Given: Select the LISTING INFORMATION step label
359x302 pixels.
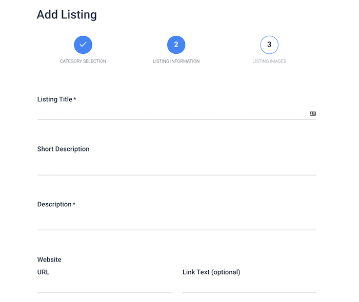Looking at the screenshot, I should click(x=176, y=61).
